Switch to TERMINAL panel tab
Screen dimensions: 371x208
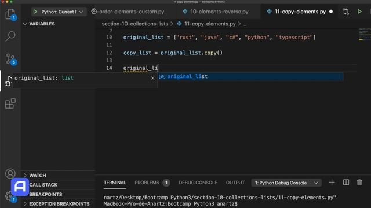point(115,183)
